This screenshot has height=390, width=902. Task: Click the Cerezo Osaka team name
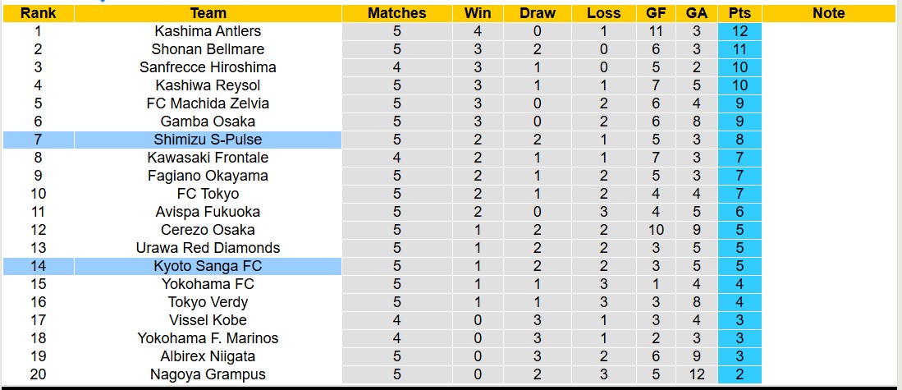208,230
